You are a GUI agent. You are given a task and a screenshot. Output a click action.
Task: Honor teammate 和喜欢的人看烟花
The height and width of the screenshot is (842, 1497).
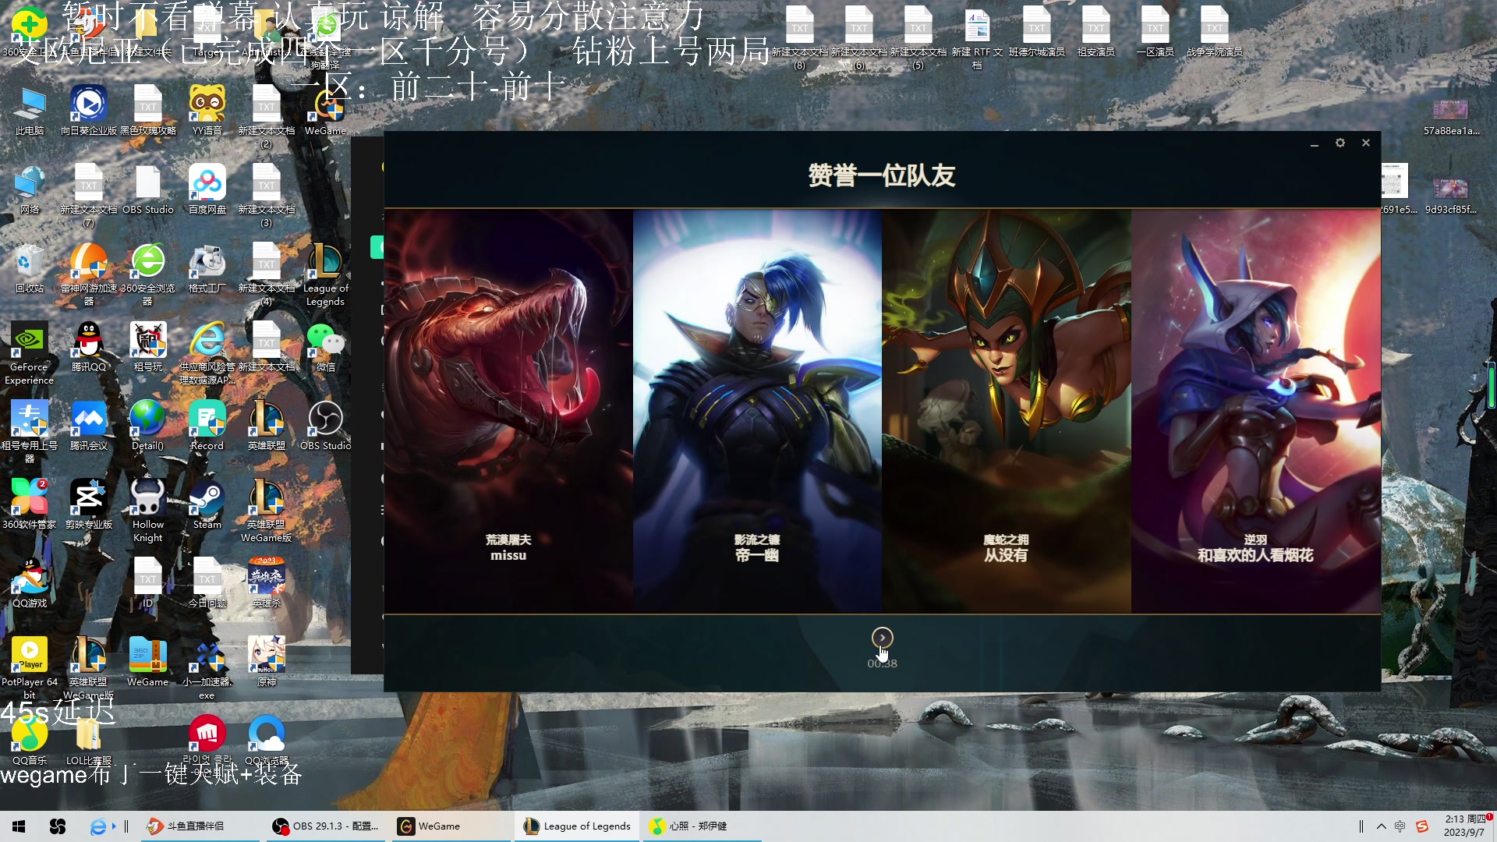coord(1255,411)
